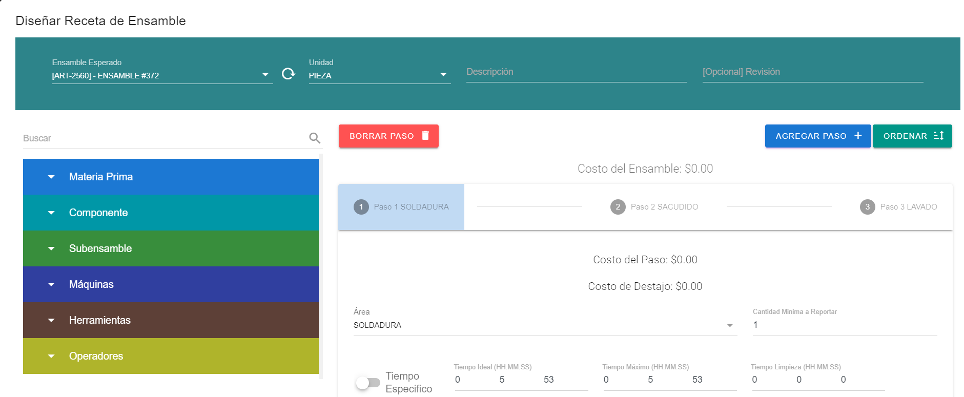This screenshot has width=964, height=397.
Task: Switch to Paso 2 SACUDIDO tab
Action: (664, 207)
